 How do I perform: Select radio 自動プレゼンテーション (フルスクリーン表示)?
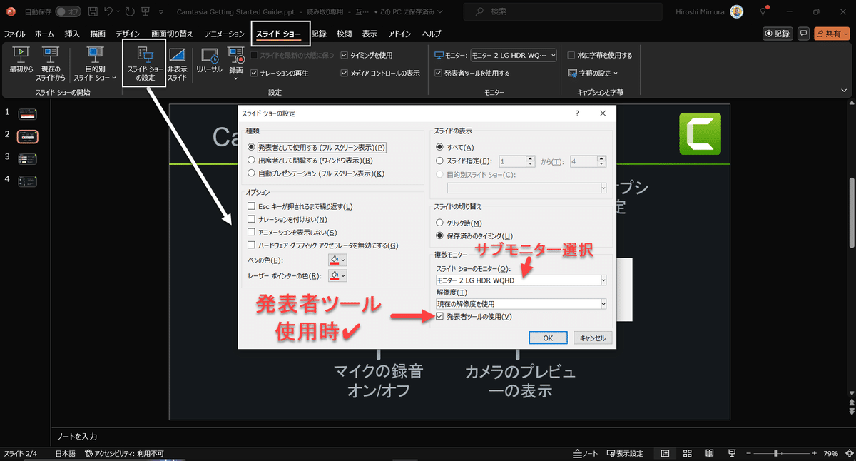[251, 173]
